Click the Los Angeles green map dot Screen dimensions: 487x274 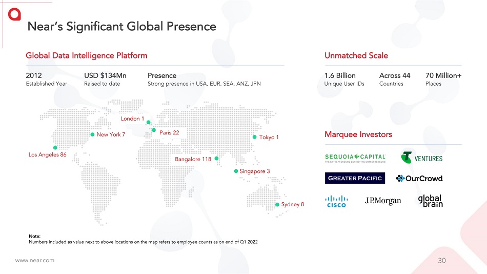click(55, 148)
